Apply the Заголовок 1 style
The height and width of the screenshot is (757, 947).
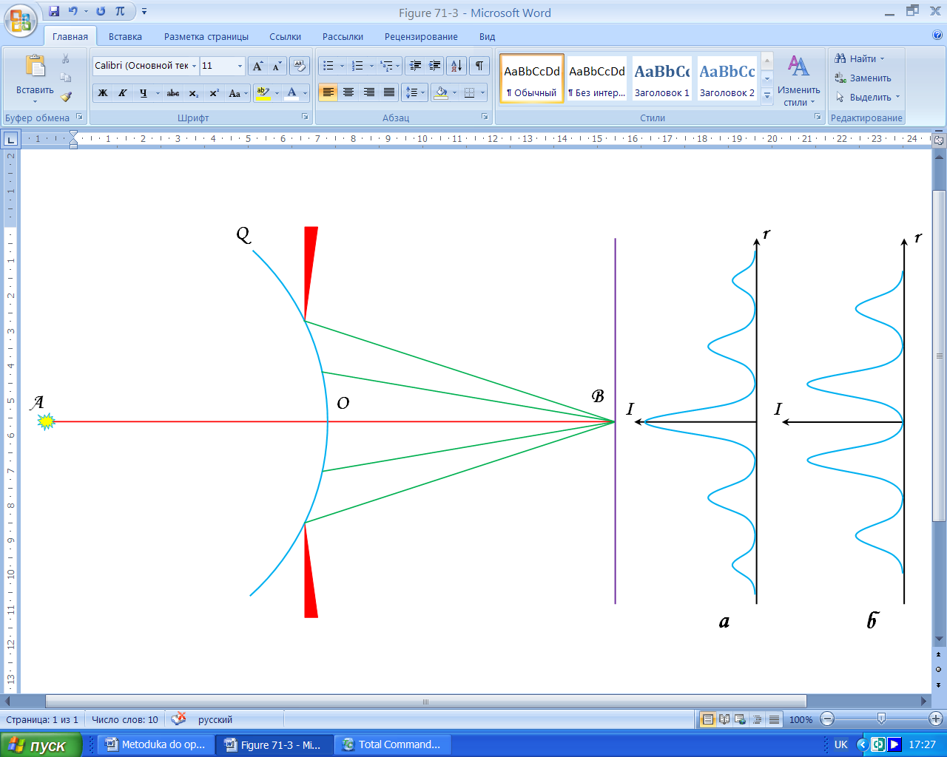click(661, 78)
